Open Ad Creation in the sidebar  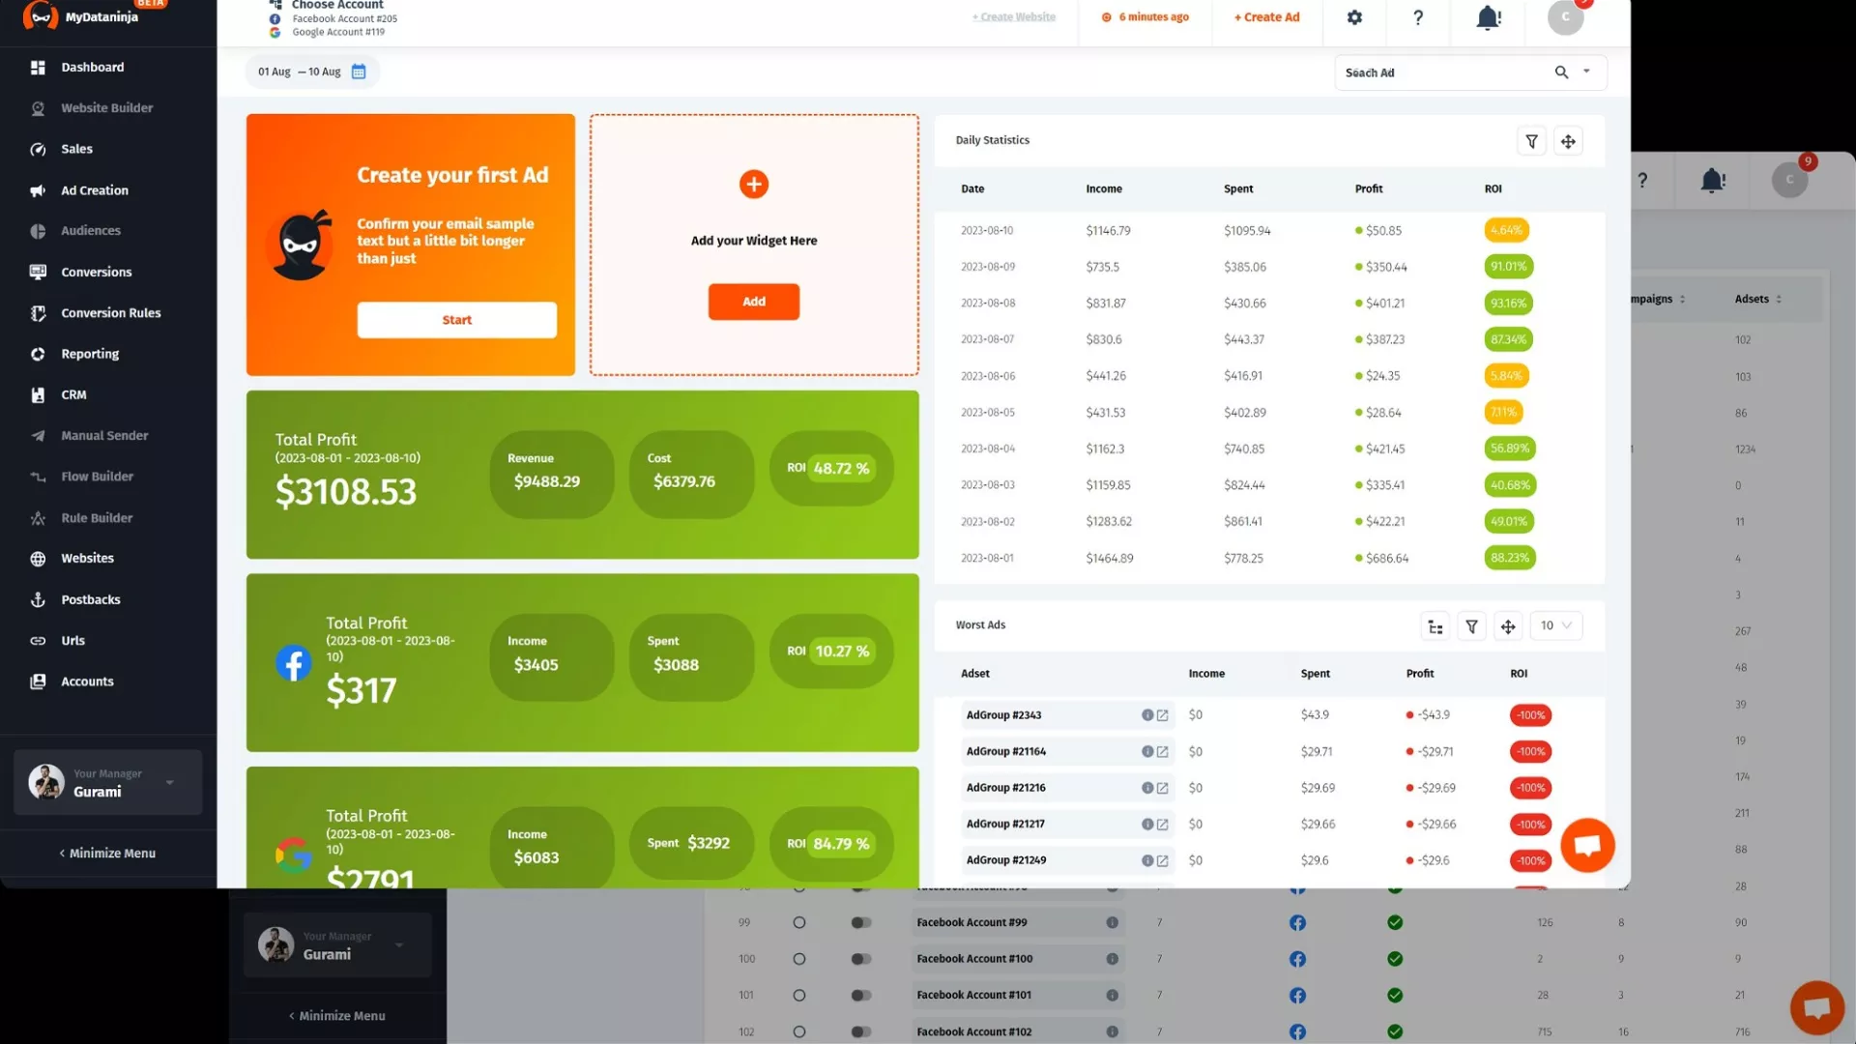[x=94, y=190]
